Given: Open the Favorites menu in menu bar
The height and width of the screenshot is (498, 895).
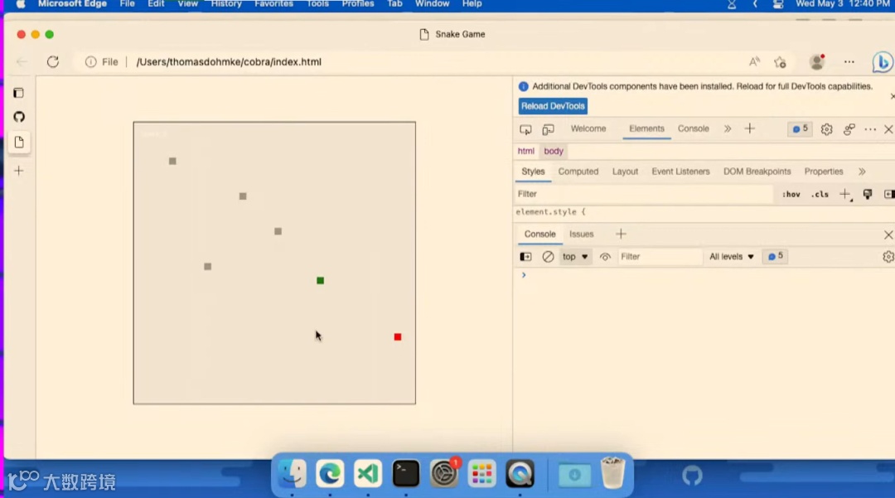Looking at the screenshot, I should tap(273, 4).
